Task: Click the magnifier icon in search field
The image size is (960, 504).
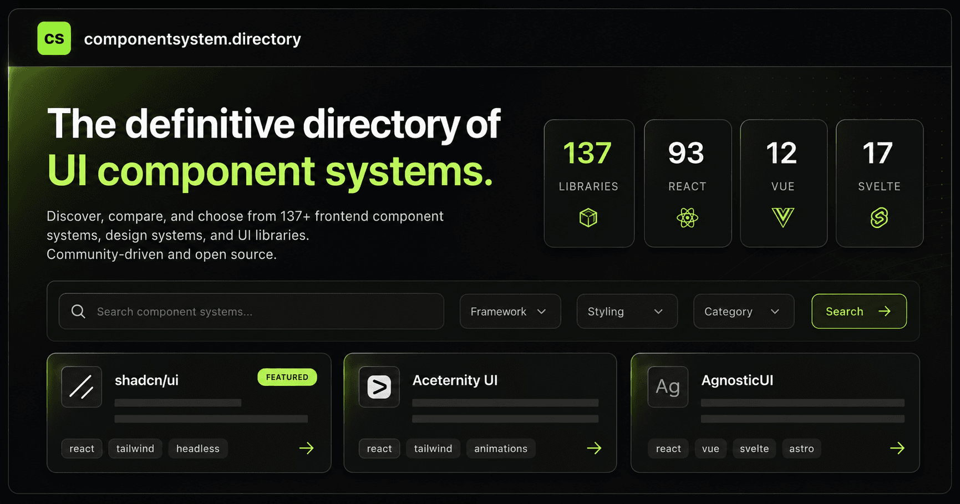Action: tap(78, 312)
